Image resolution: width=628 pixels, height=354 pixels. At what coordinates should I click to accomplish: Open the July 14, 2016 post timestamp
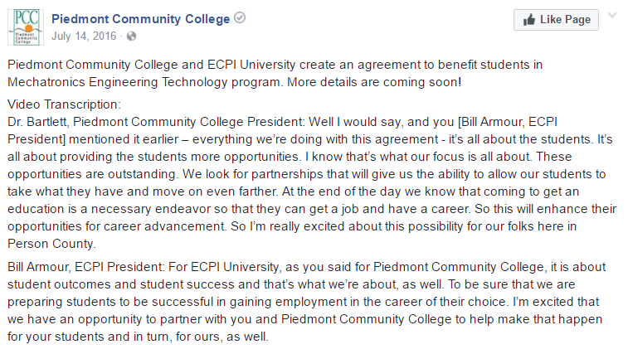coord(84,36)
